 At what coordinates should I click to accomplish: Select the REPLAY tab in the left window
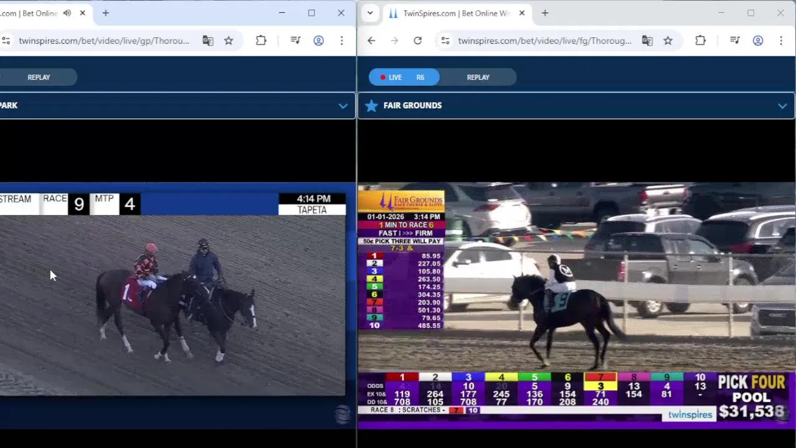[x=39, y=77]
